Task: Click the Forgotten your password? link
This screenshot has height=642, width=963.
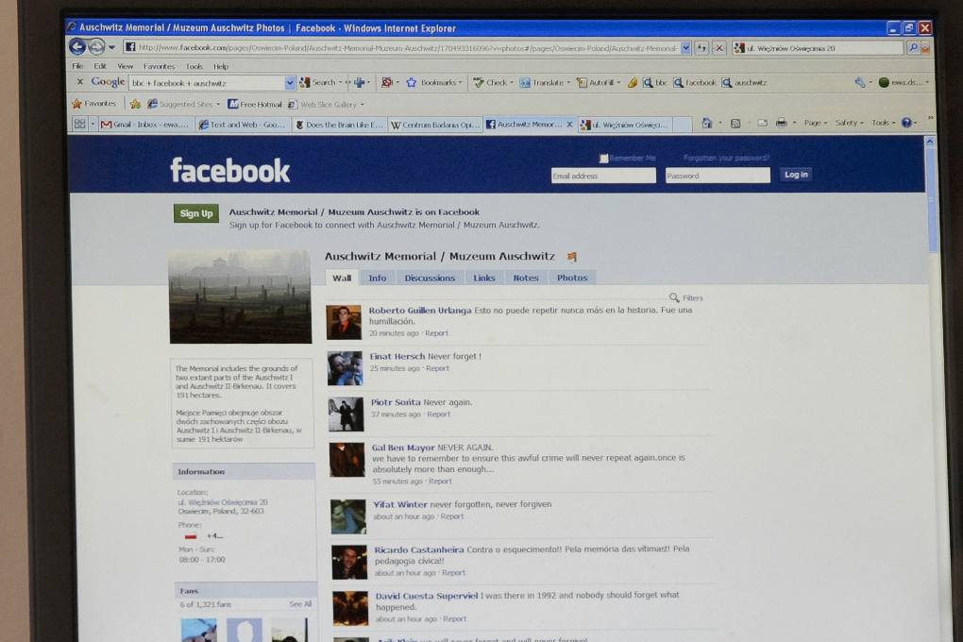Action: [726, 158]
